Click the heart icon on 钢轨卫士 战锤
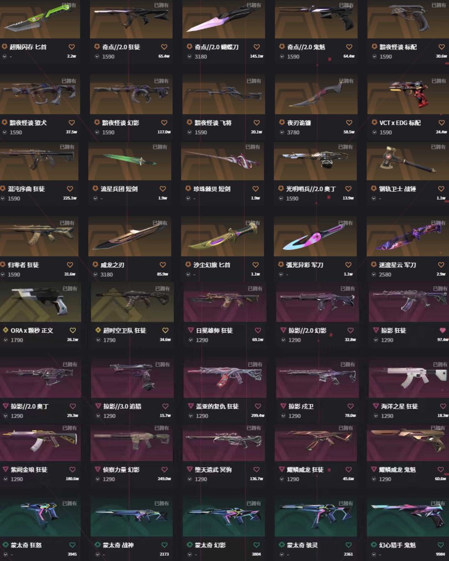449x561 pixels. click(x=441, y=189)
